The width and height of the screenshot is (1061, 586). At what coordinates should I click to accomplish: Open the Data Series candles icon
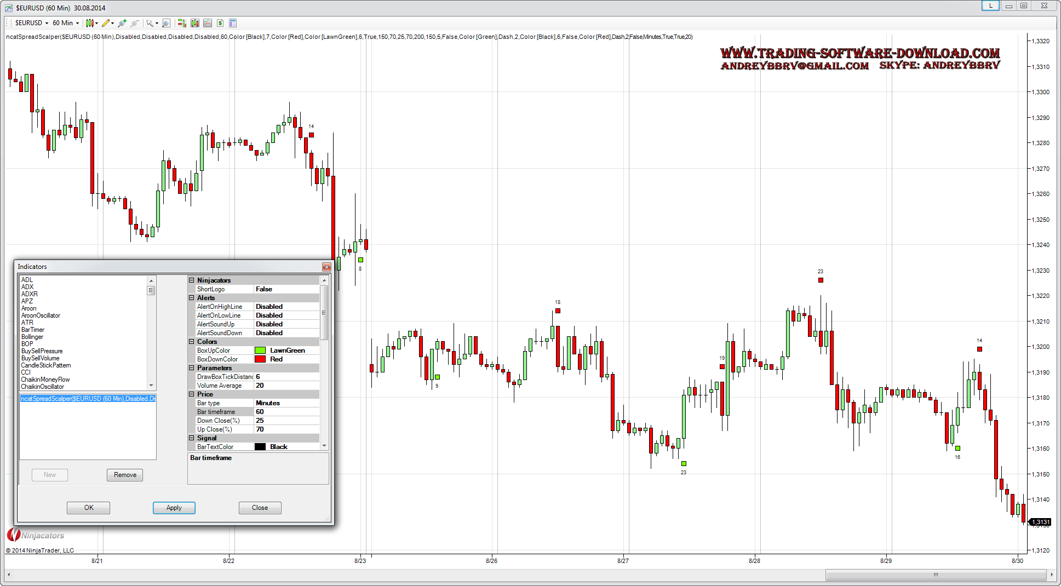(x=194, y=23)
